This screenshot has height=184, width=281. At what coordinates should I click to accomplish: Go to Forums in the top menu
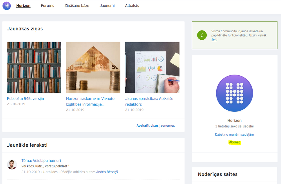pos(48,6)
